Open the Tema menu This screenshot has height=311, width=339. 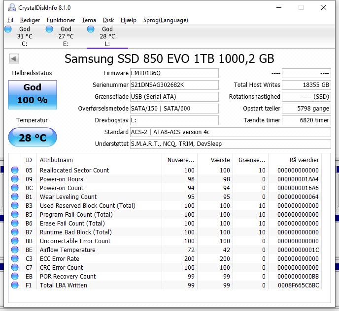click(89, 20)
